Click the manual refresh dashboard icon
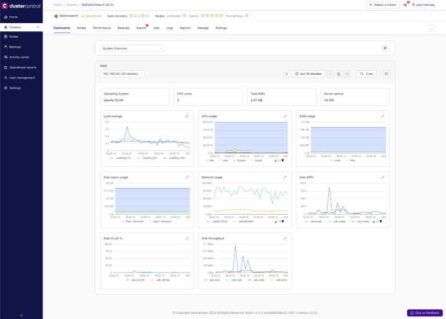Screen dimensions: 446x319 (386, 74)
